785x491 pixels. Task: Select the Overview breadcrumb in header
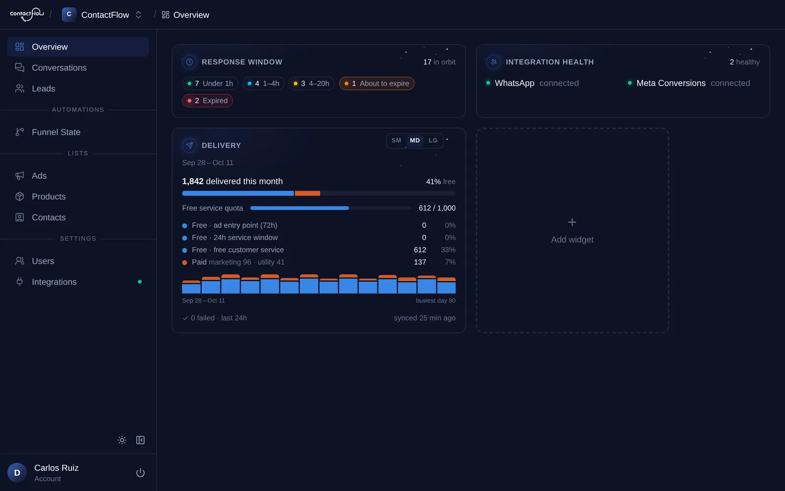[x=185, y=15]
